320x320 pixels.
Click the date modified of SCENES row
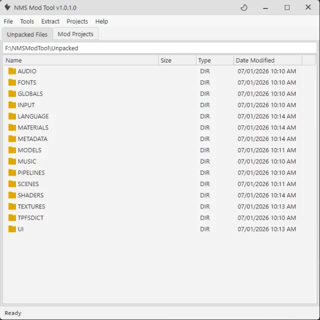[x=266, y=184]
